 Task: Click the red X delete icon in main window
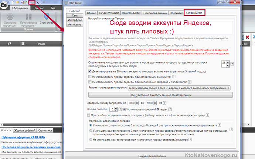point(247,37)
